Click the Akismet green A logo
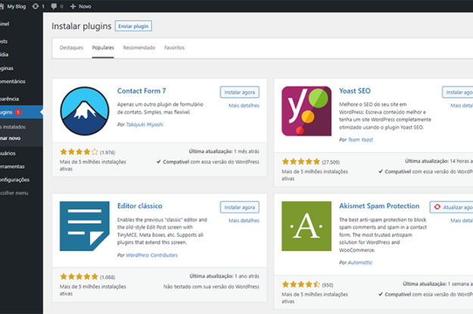The height and width of the screenshot is (314, 473). tap(307, 226)
